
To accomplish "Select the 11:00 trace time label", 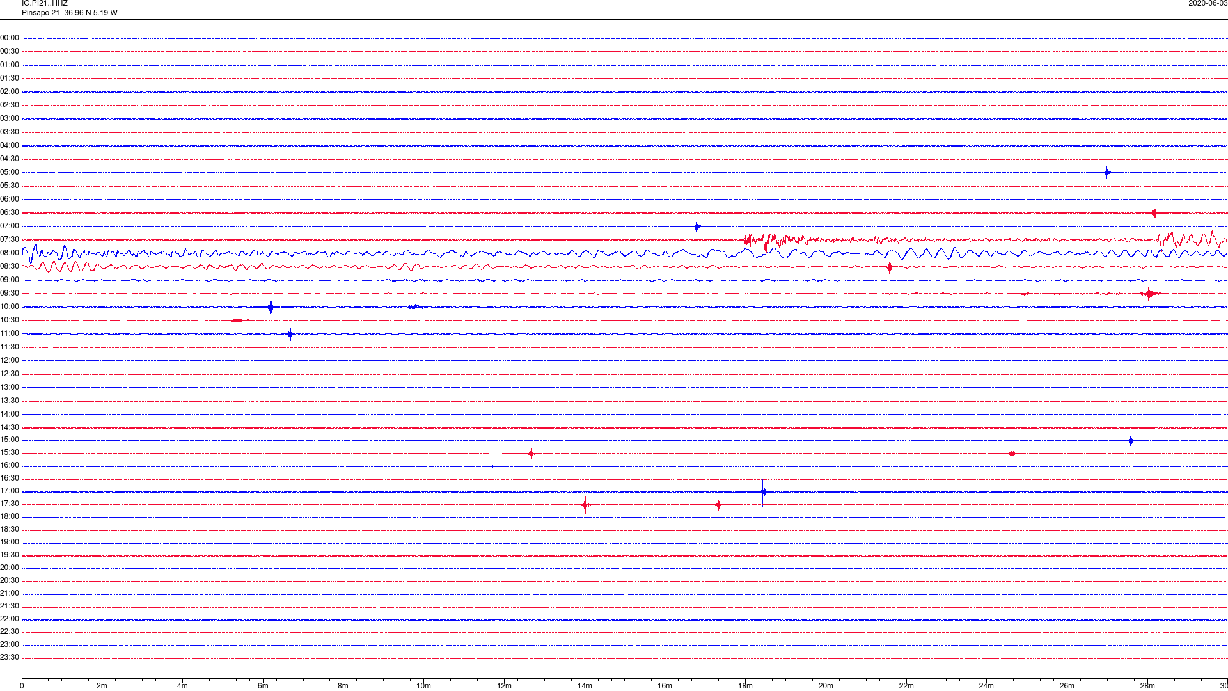I will 10,333.
